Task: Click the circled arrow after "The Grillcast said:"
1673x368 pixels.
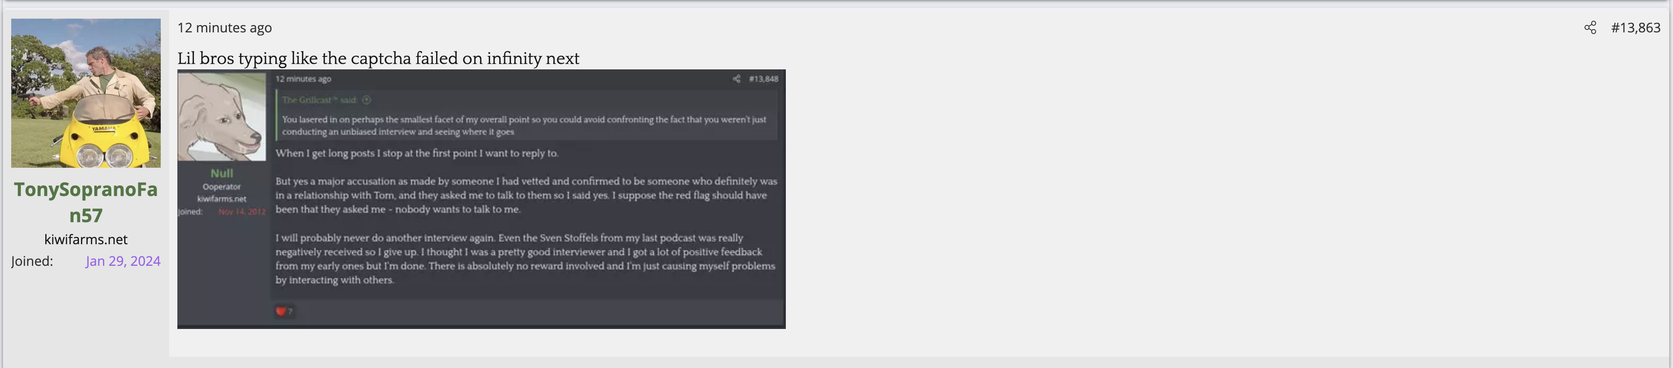Action: 366,100
